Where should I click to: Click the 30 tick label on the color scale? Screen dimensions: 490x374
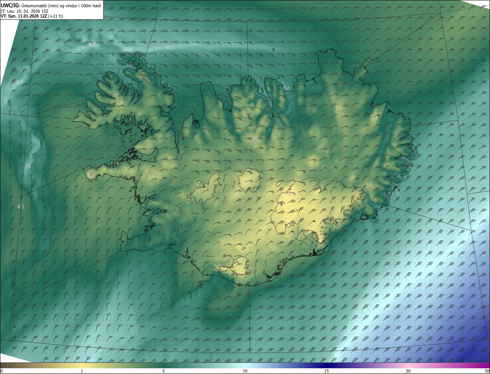pyautogui.click(x=408, y=371)
